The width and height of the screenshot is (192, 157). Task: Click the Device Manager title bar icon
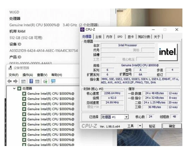10,68
